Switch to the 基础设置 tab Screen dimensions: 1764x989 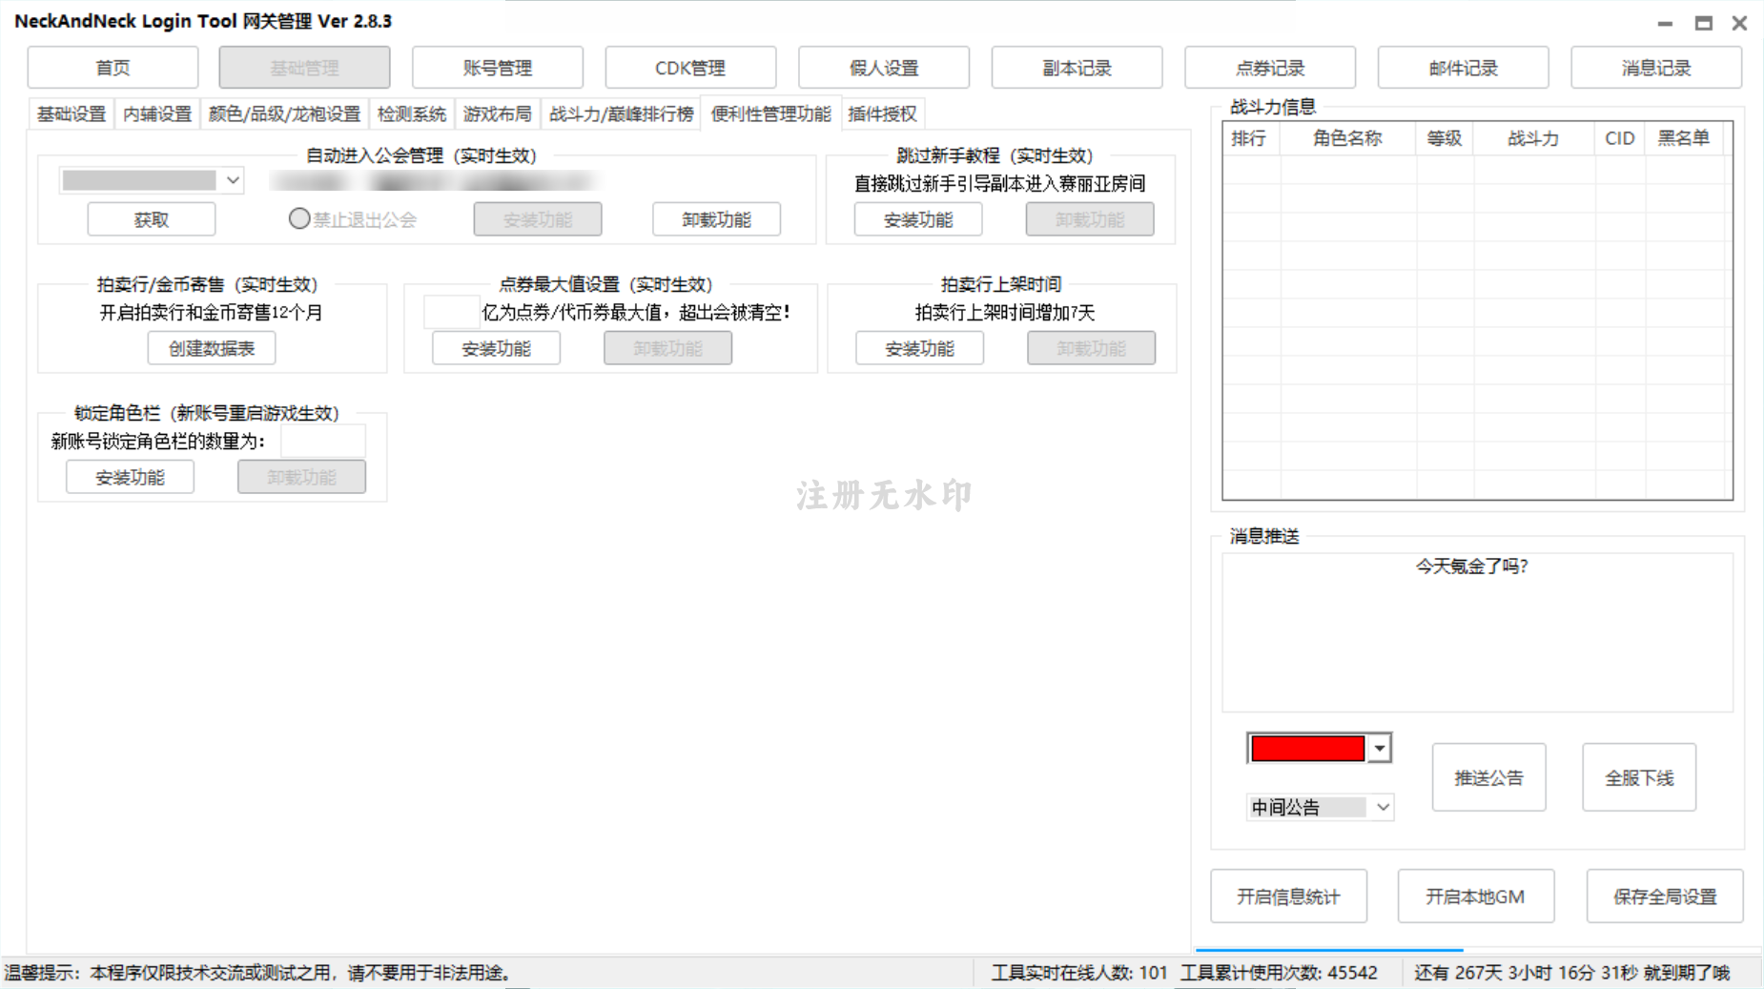pos(72,114)
